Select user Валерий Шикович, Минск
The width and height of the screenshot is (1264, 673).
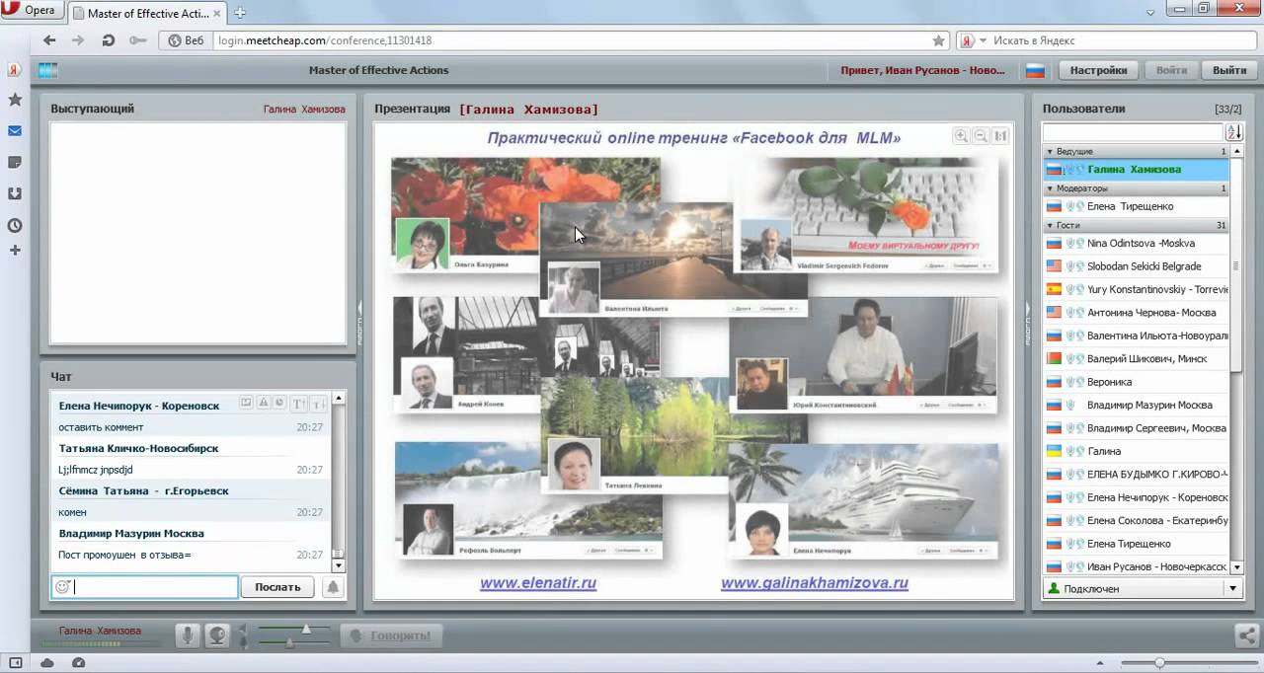click(x=1136, y=358)
